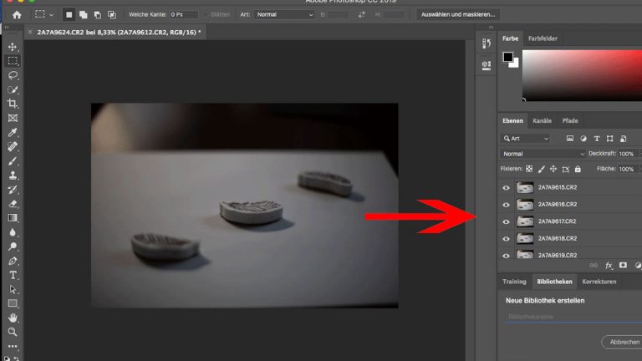The width and height of the screenshot is (642, 361).
Task: Open the Art style dropdown
Action: 284,14
